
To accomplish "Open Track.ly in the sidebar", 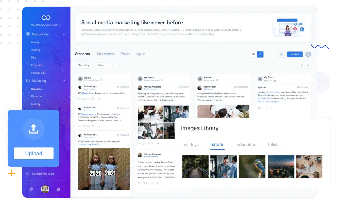I will point(36,50).
